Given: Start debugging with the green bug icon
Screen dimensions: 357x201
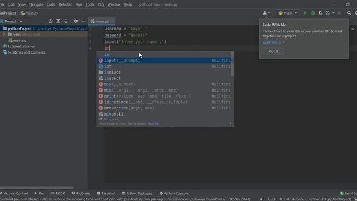Looking at the screenshot, I should point(313,13).
